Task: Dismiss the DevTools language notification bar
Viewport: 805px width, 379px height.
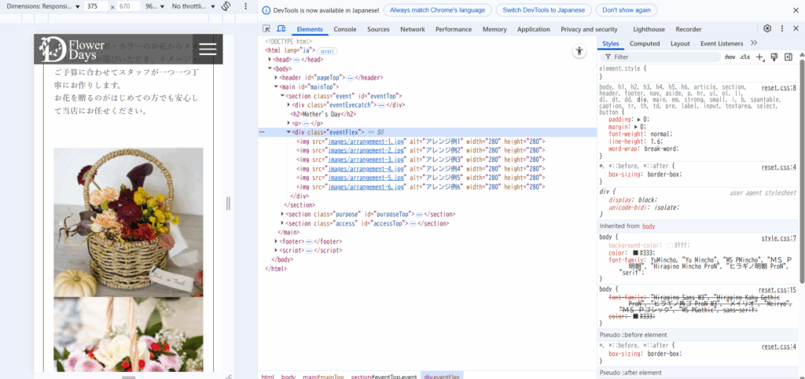Action: coord(796,10)
